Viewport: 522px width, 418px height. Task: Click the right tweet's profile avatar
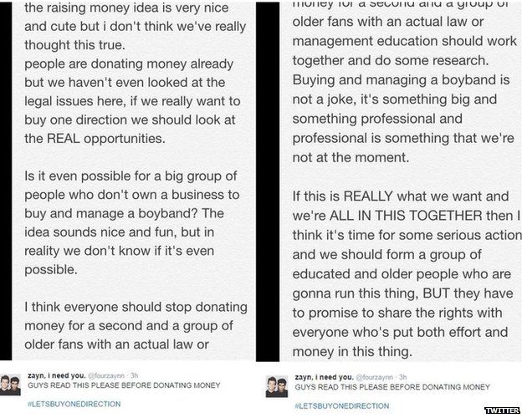(279, 385)
